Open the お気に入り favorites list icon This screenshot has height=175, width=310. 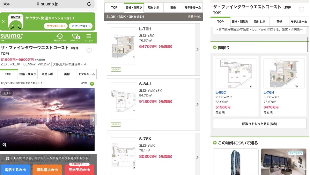coord(75,38)
